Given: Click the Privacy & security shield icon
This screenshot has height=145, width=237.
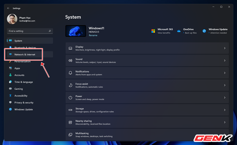Looking at the screenshot, I should (10, 102).
